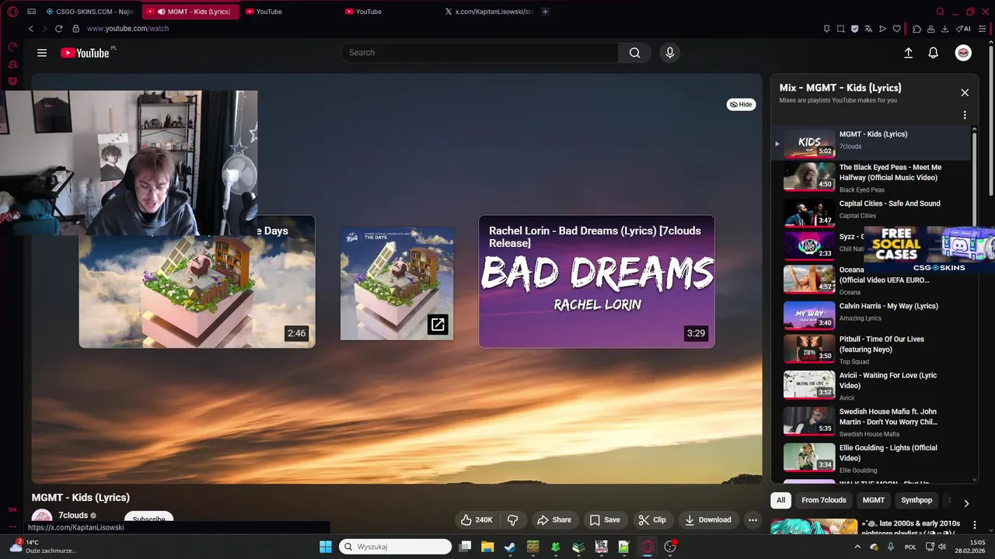The image size is (995, 559).
Task: Open browser extensions cube icon
Action: pyautogui.click(x=916, y=29)
